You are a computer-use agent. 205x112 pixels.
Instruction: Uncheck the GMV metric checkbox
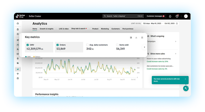[x=27, y=45]
